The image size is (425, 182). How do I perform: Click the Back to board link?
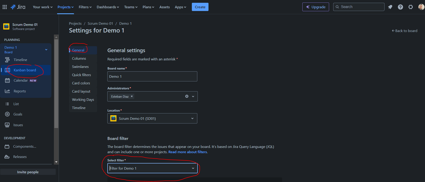(x=405, y=31)
